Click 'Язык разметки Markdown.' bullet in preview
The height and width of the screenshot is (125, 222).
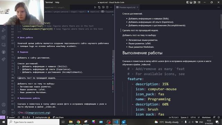click(x=141, y=47)
